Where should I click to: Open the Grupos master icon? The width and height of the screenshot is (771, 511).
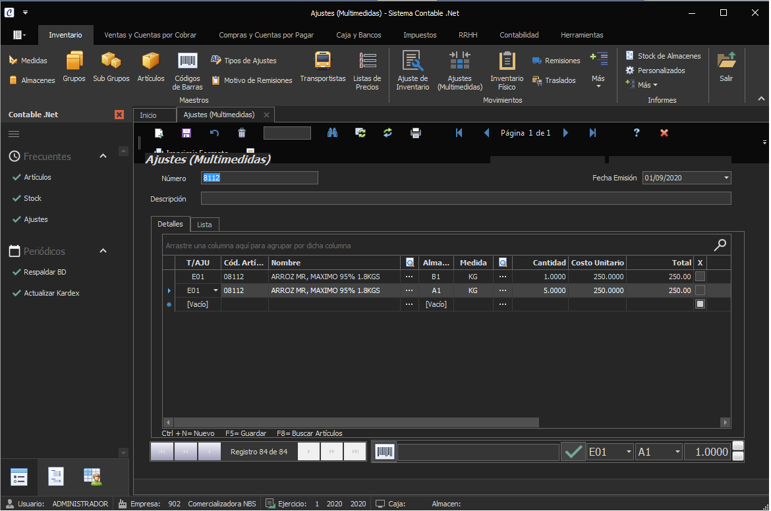coord(74,67)
